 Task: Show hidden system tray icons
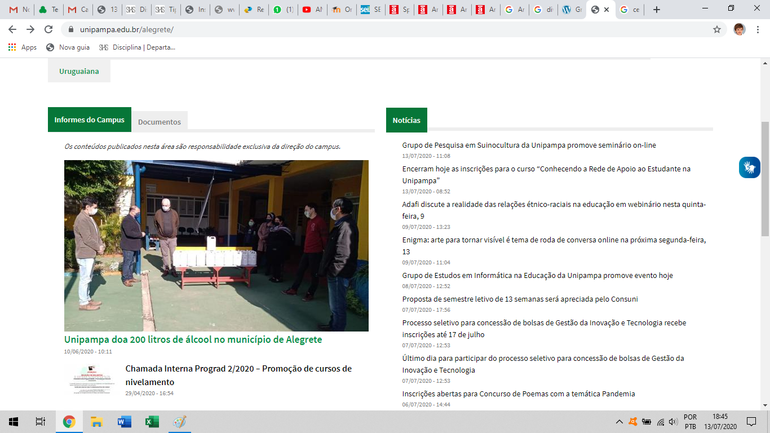pos(619,422)
